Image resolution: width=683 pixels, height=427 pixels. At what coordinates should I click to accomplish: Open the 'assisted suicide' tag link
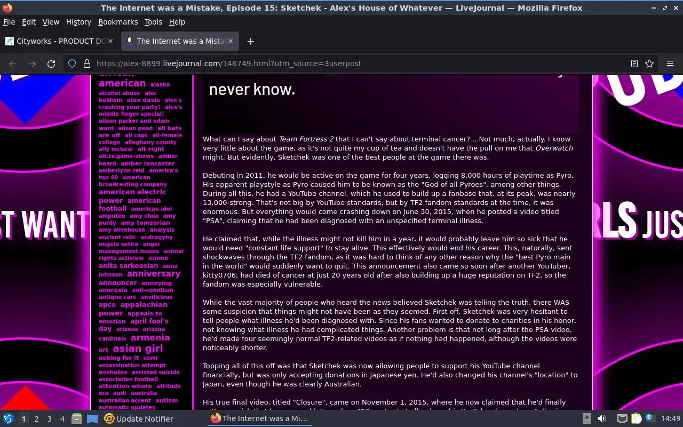tap(156, 373)
